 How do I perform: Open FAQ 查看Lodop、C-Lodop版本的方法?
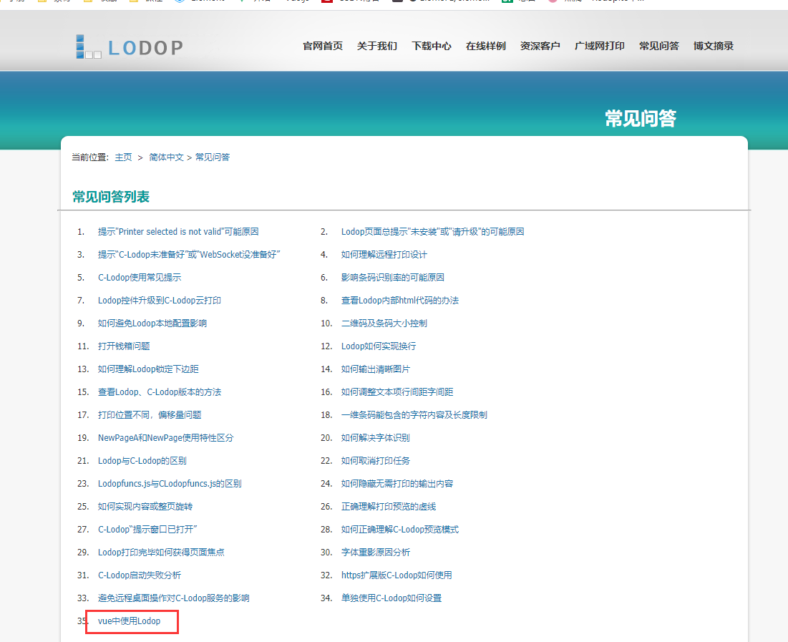(x=160, y=391)
